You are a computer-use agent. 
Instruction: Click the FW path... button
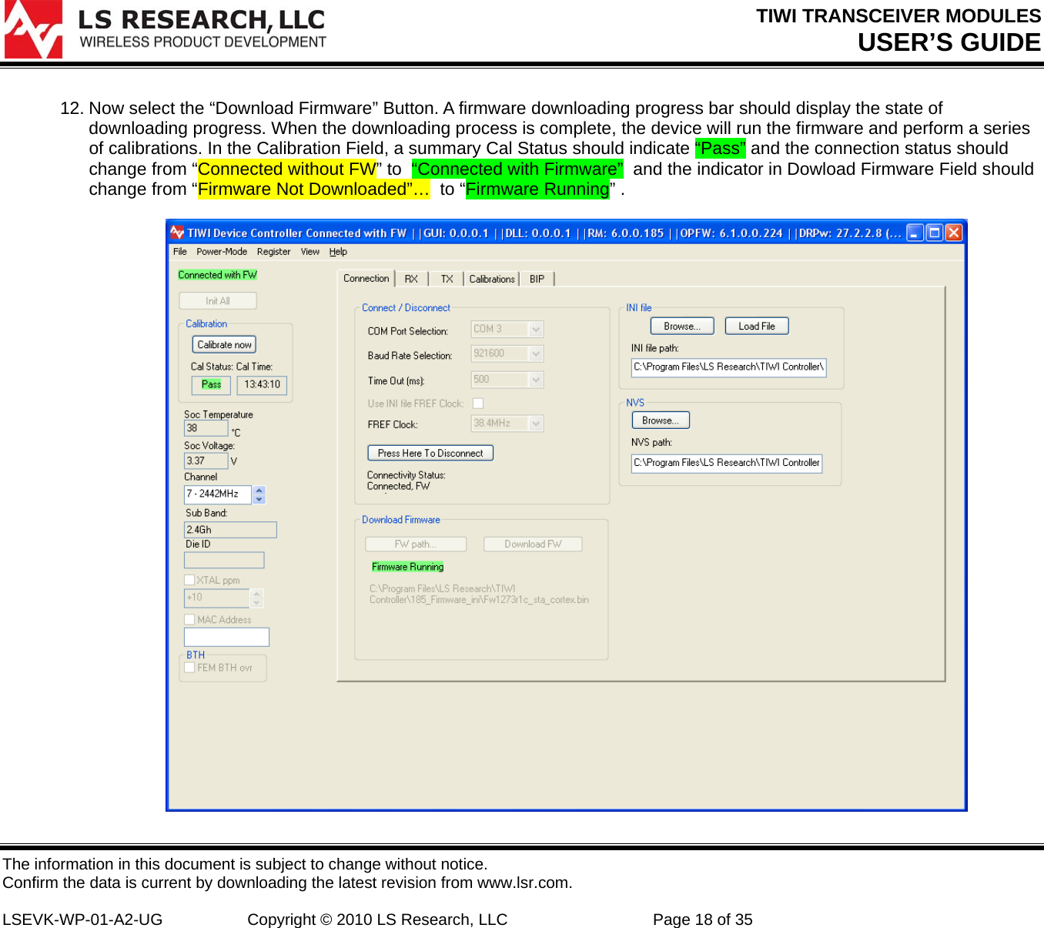(416, 544)
